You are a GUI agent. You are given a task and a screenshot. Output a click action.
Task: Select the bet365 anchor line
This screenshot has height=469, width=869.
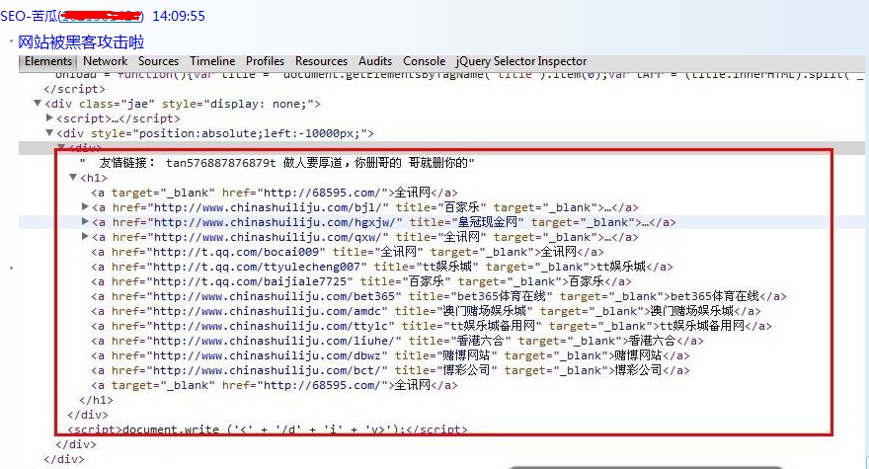tap(438, 296)
